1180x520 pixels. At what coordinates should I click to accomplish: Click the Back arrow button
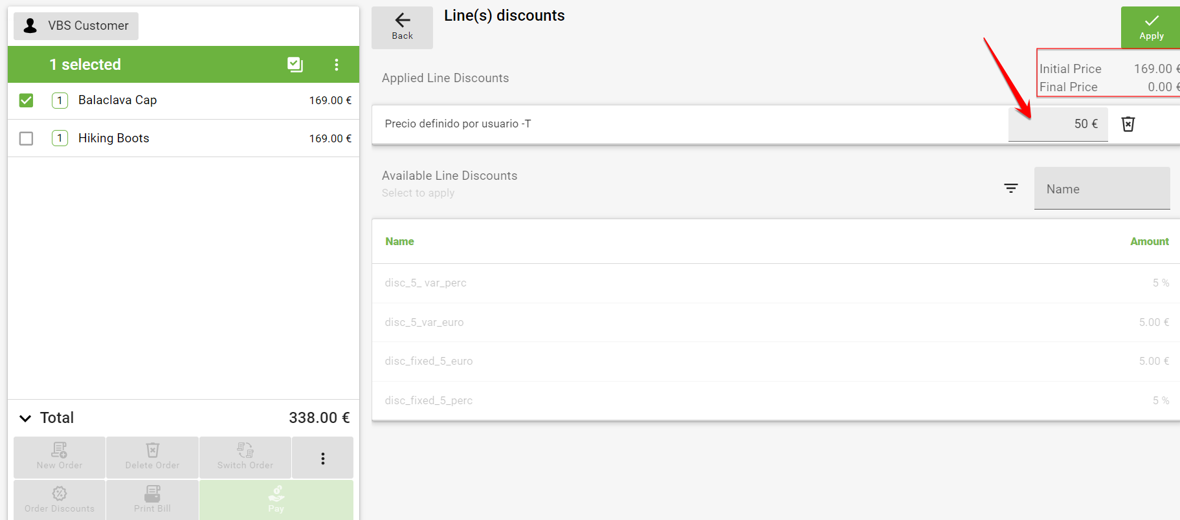coord(402,27)
